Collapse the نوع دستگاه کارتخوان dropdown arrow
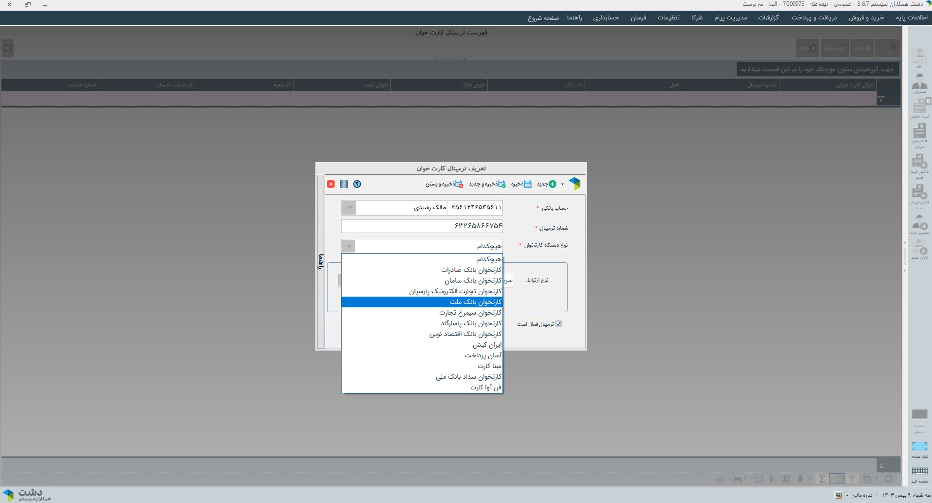This screenshot has width=932, height=503. pos(348,246)
